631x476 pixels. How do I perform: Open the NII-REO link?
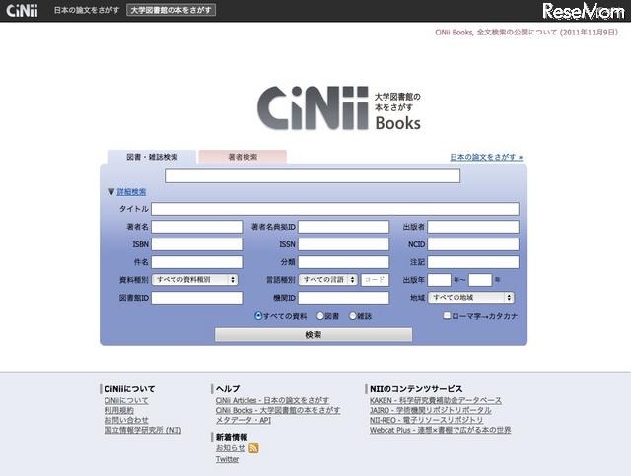click(x=427, y=420)
